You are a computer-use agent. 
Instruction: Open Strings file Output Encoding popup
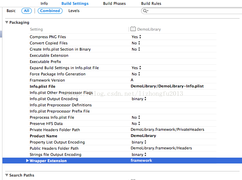(x=139, y=155)
